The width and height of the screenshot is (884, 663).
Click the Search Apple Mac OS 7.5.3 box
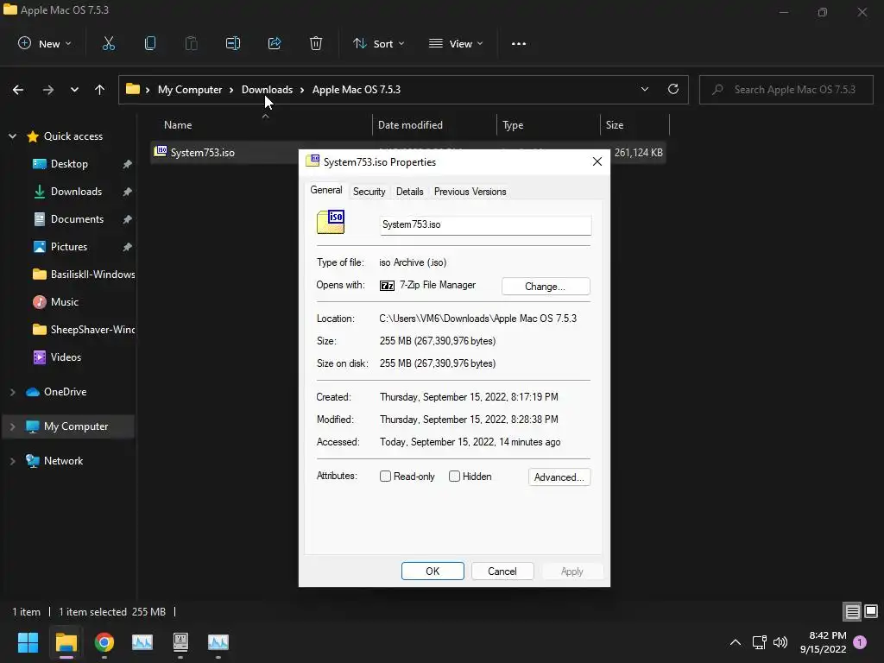pyautogui.click(x=786, y=90)
